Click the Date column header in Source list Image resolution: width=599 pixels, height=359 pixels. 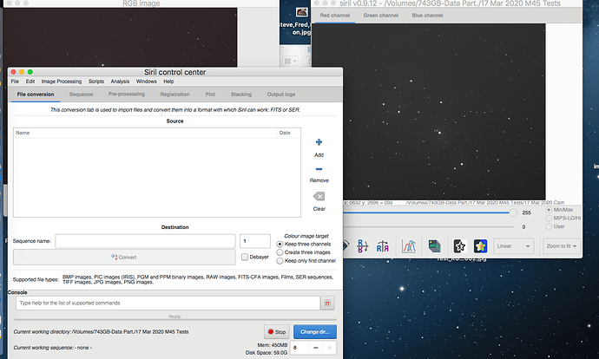[x=288, y=133]
